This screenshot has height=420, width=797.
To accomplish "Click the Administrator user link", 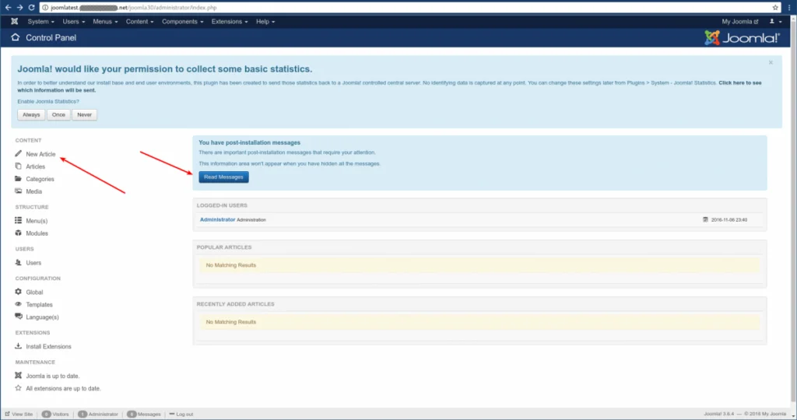I will tap(218, 219).
